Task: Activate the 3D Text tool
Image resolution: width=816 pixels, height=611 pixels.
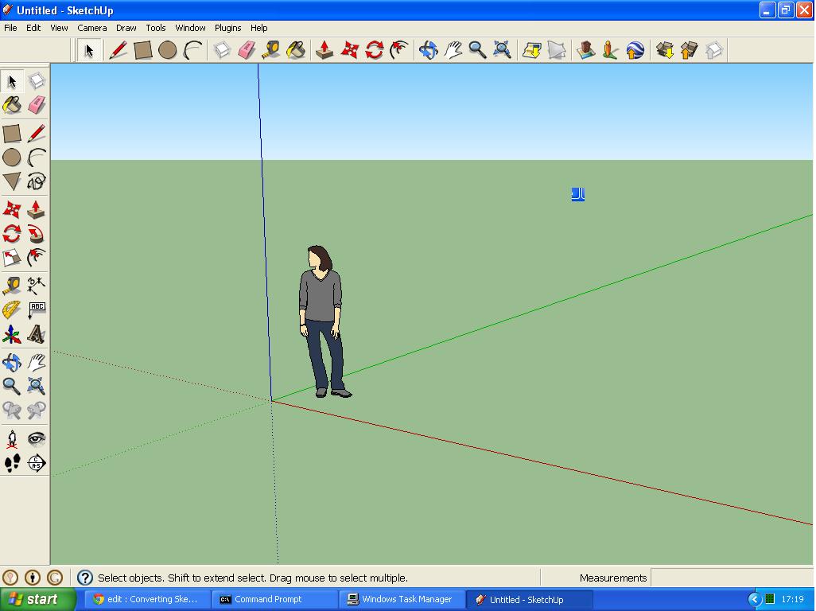Action: pos(37,334)
